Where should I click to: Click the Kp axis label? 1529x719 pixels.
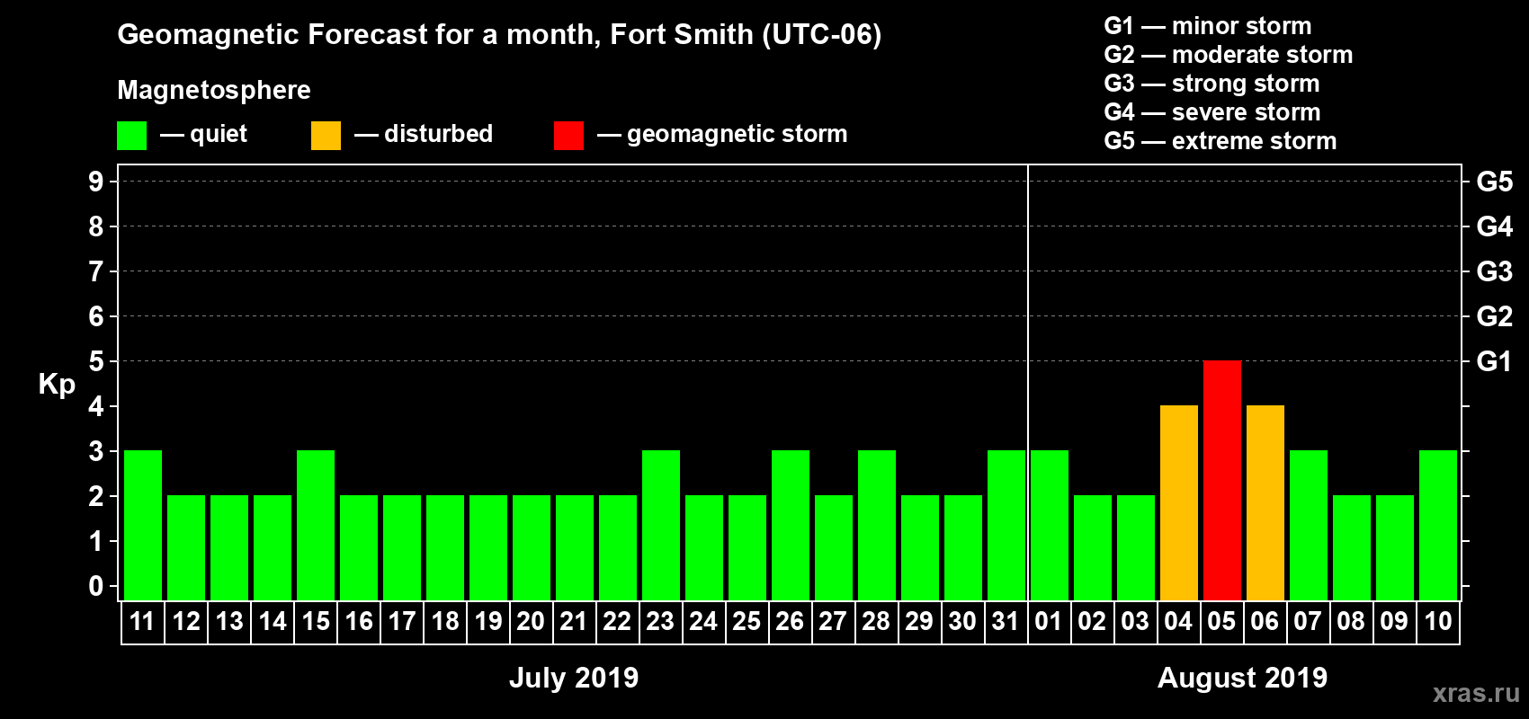pyautogui.click(x=57, y=385)
